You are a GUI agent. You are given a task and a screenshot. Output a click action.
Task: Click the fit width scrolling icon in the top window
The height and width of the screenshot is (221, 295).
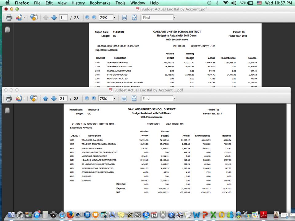[124, 18]
